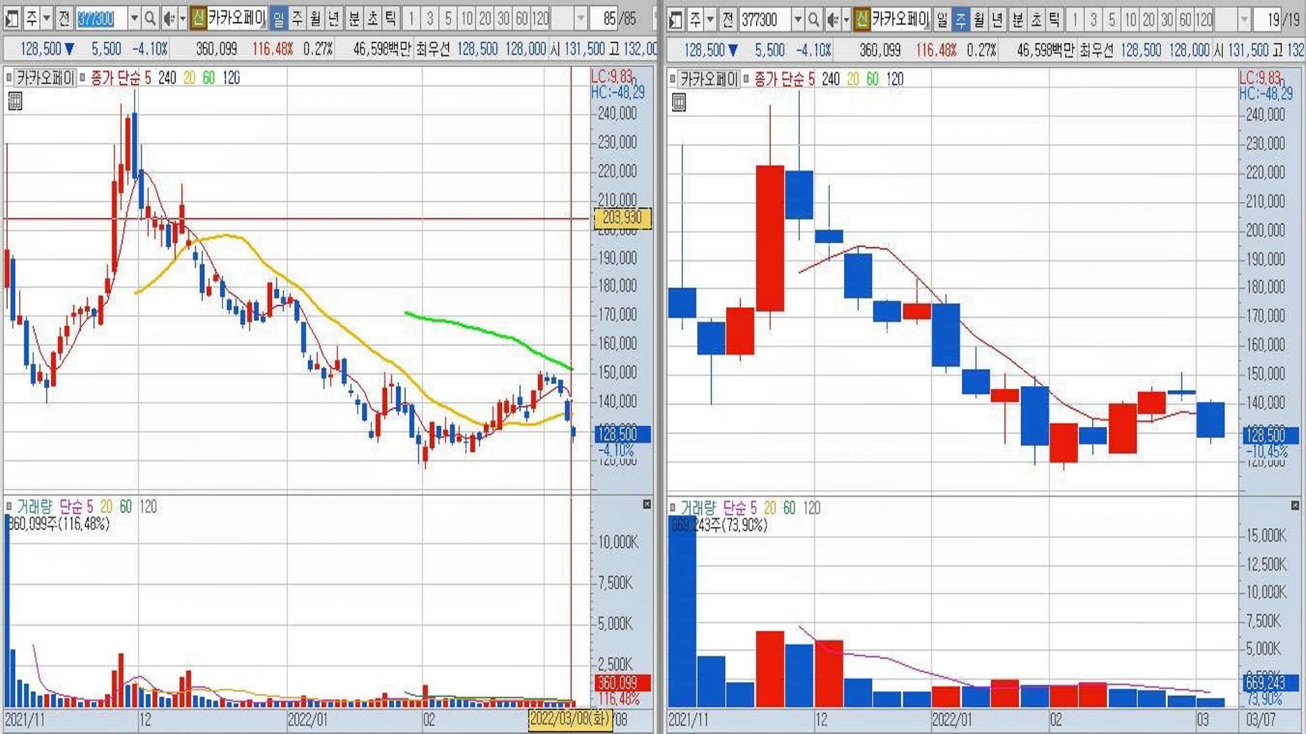This screenshot has width=1306, height=734.
Task: Toggle the small square before 카카오페이 in right chart legend
Action: click(673, 79)
